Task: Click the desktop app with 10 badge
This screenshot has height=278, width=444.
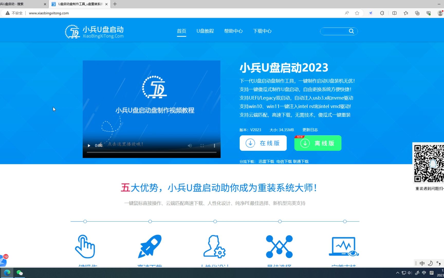Action: point(3,260)
